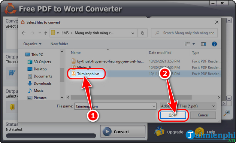
Task: Toggle the preview pane icon
Action: (x=203, y=44)
